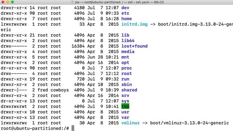
Task: Click the symlink target 'boot/vmlinuz-3.13.0-24-generic'
Action: coord(190,123)
